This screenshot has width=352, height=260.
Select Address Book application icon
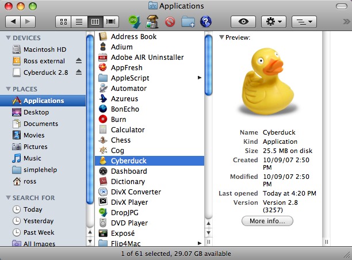pyautogui.click(x=103, y=36)
